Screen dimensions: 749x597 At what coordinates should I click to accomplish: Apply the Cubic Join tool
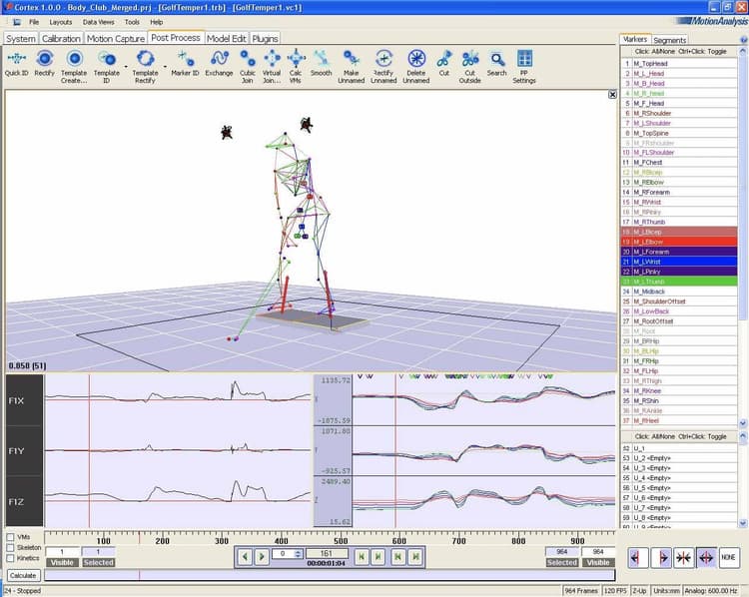point(248,59)
